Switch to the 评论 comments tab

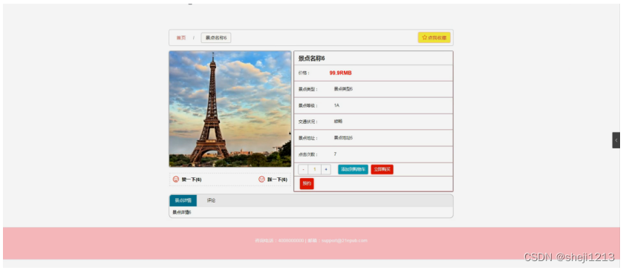click(211, 200)
